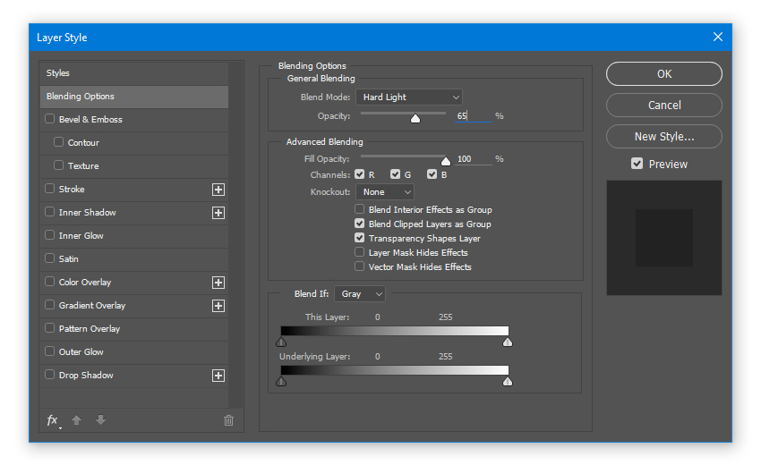Click Underlying Layer white point slider handle

pyautogui.click(x=508, y=382)
